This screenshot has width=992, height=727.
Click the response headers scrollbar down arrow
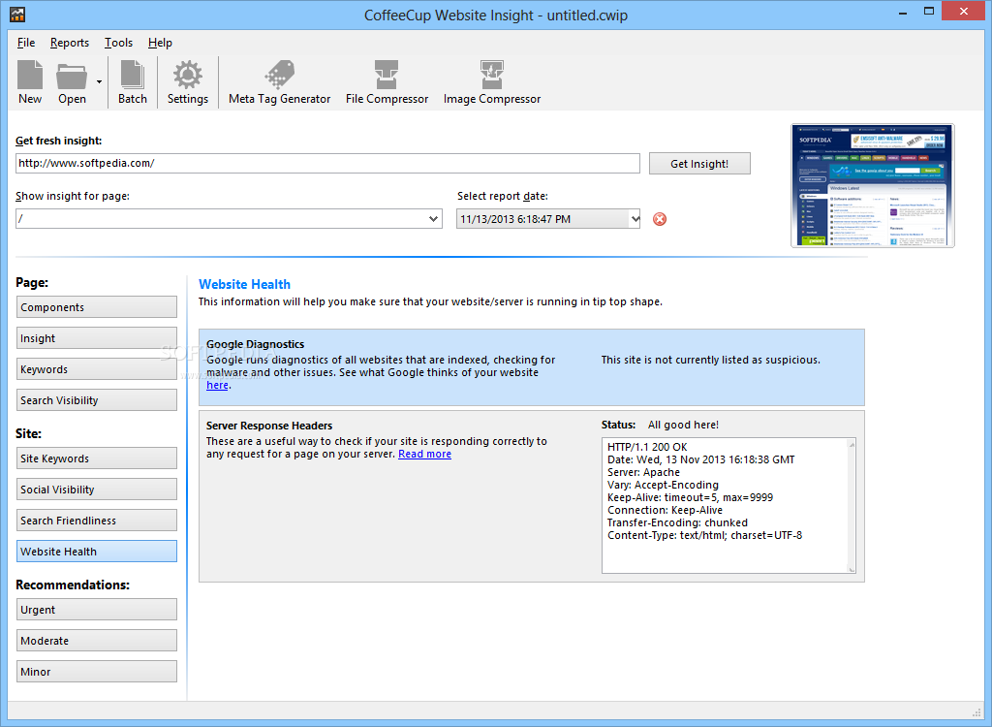pyautogui.click(x=852, y=568)
